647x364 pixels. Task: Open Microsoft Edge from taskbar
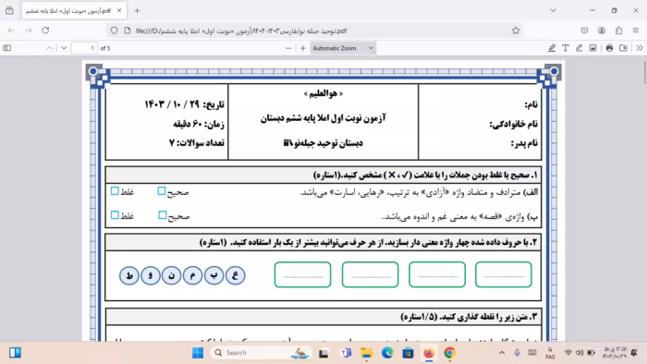click(387, 353)
